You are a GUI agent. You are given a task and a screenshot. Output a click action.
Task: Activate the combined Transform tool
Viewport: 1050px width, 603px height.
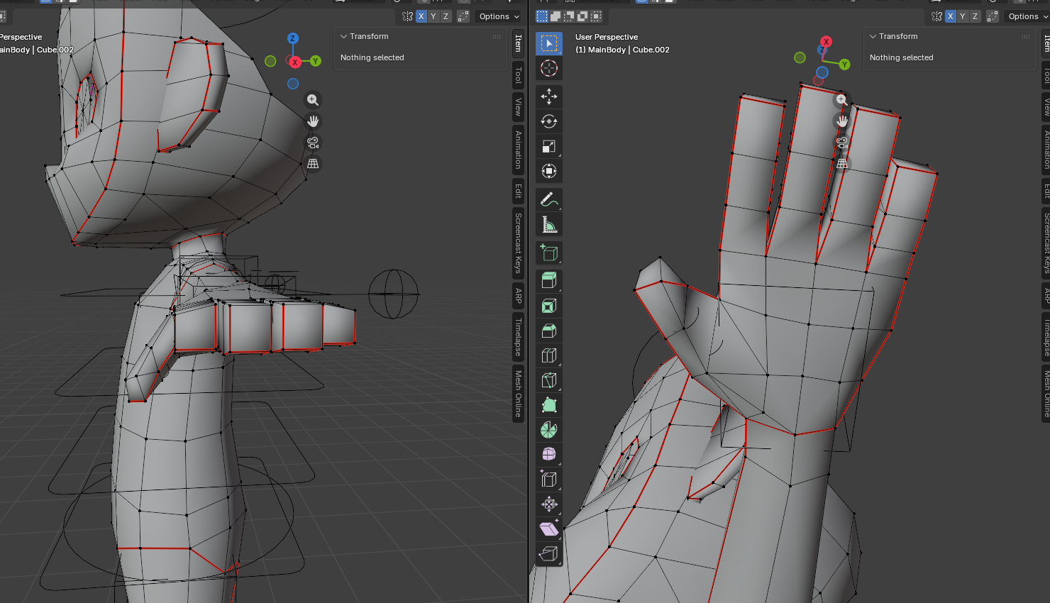[x=548, y=171]
